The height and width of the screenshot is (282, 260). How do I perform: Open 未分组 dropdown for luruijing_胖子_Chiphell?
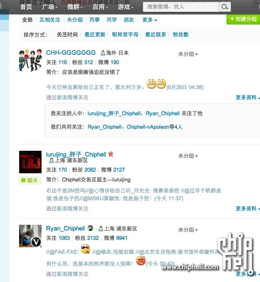tap(188, 156)
